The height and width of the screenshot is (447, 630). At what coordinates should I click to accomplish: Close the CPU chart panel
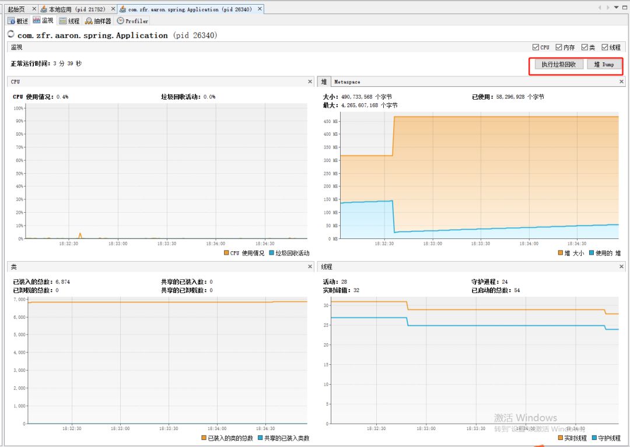(310, 82)
